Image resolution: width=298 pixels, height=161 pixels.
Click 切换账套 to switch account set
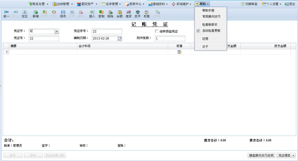249,4
